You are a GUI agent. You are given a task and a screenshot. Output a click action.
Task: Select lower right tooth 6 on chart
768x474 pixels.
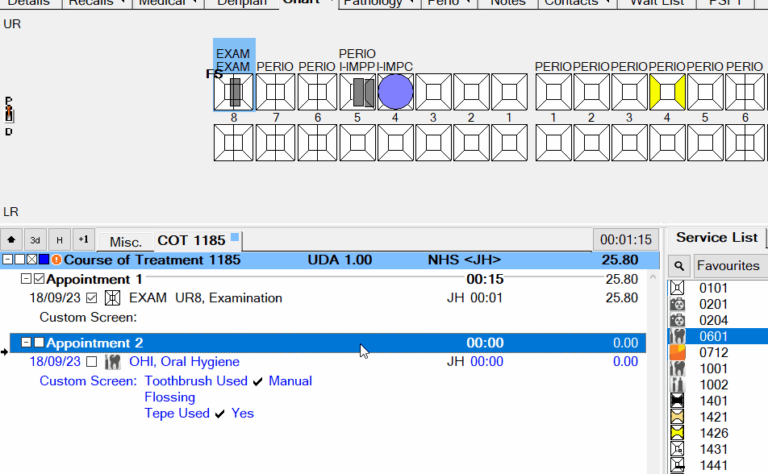click(317, 143)
